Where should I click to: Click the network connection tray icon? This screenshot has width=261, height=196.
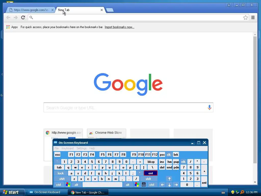coord(237,192)
